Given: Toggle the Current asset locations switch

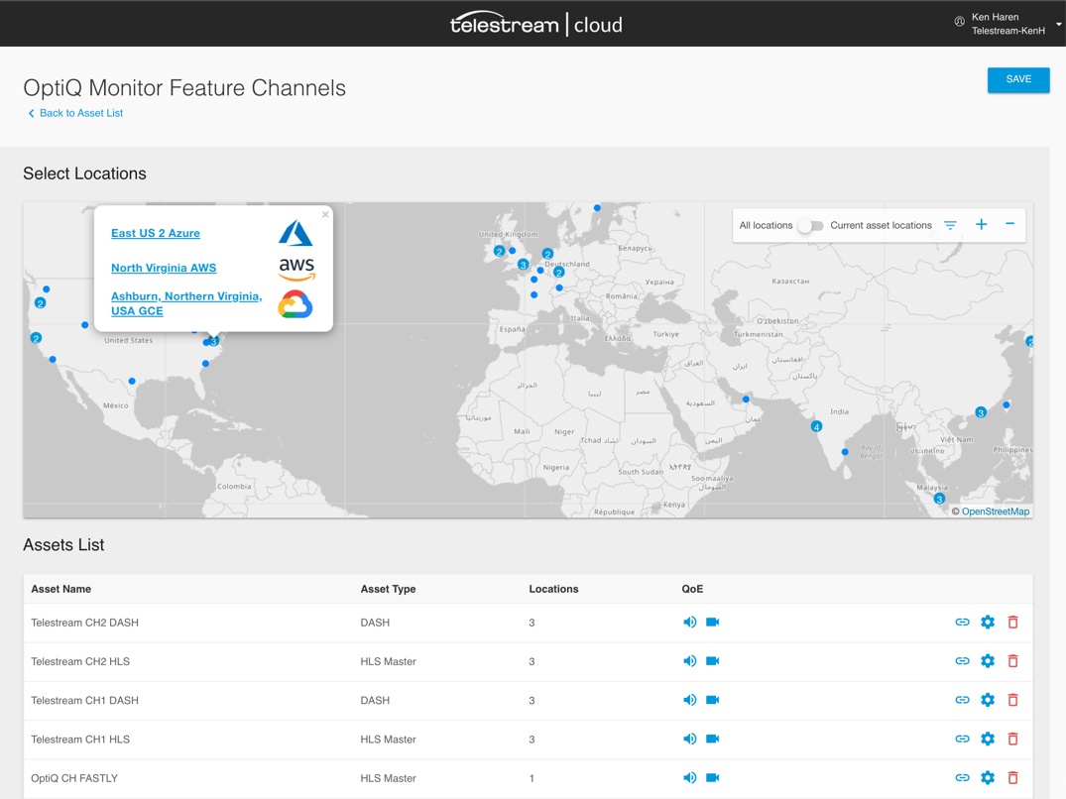Looking at the screenshot, I should coord(810,226).
